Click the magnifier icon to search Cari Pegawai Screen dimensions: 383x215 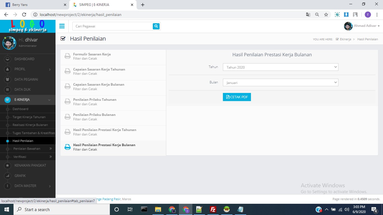tap(156, 26)
